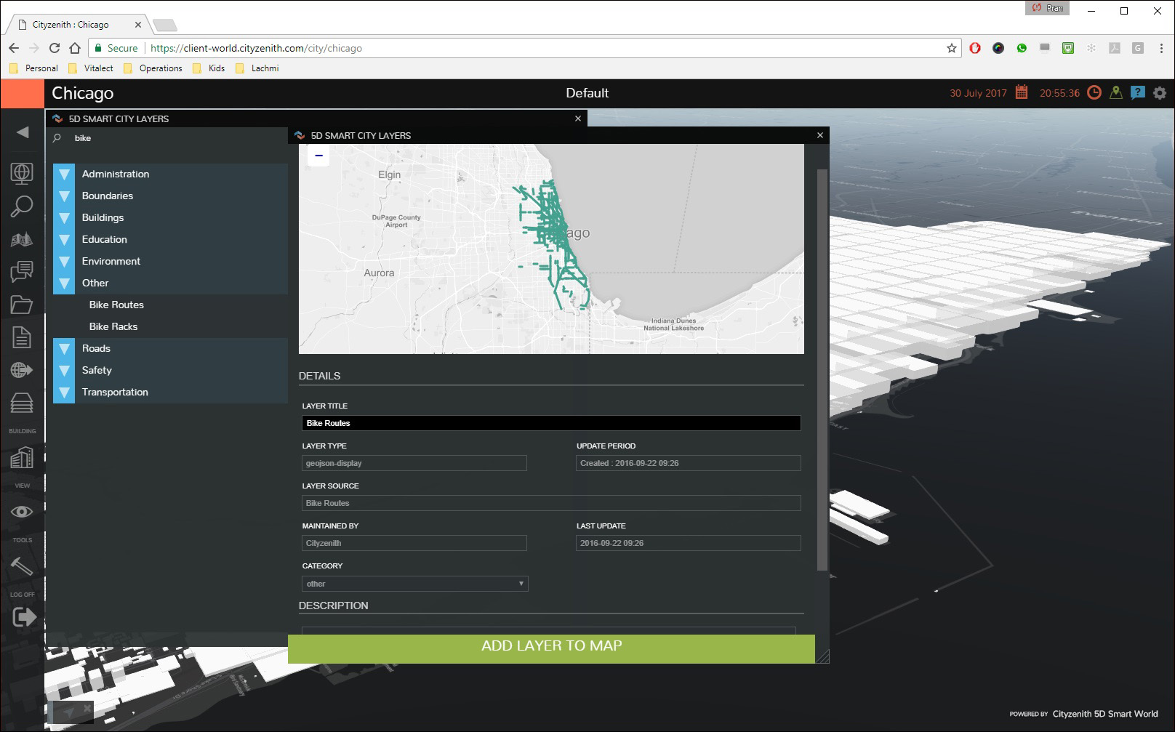
Task: Open the document icon in sidebar
Action: (22, 337)
